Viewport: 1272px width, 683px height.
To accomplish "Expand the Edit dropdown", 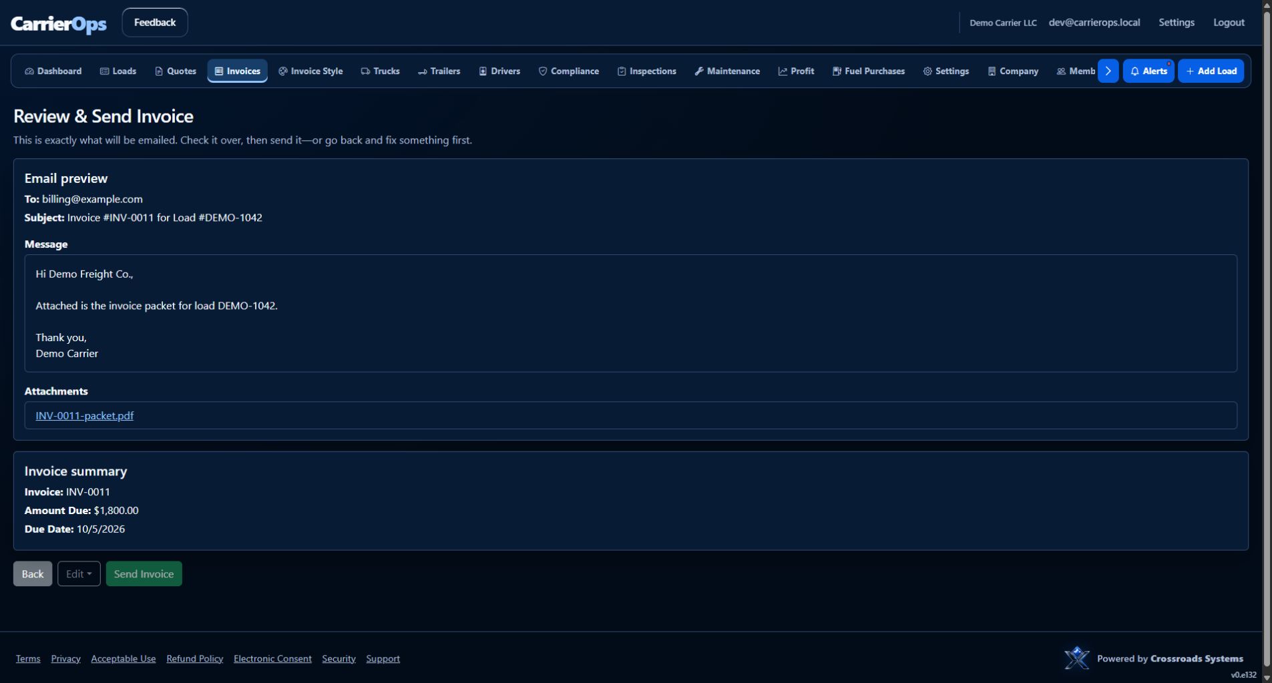I will tap(79, 574).
